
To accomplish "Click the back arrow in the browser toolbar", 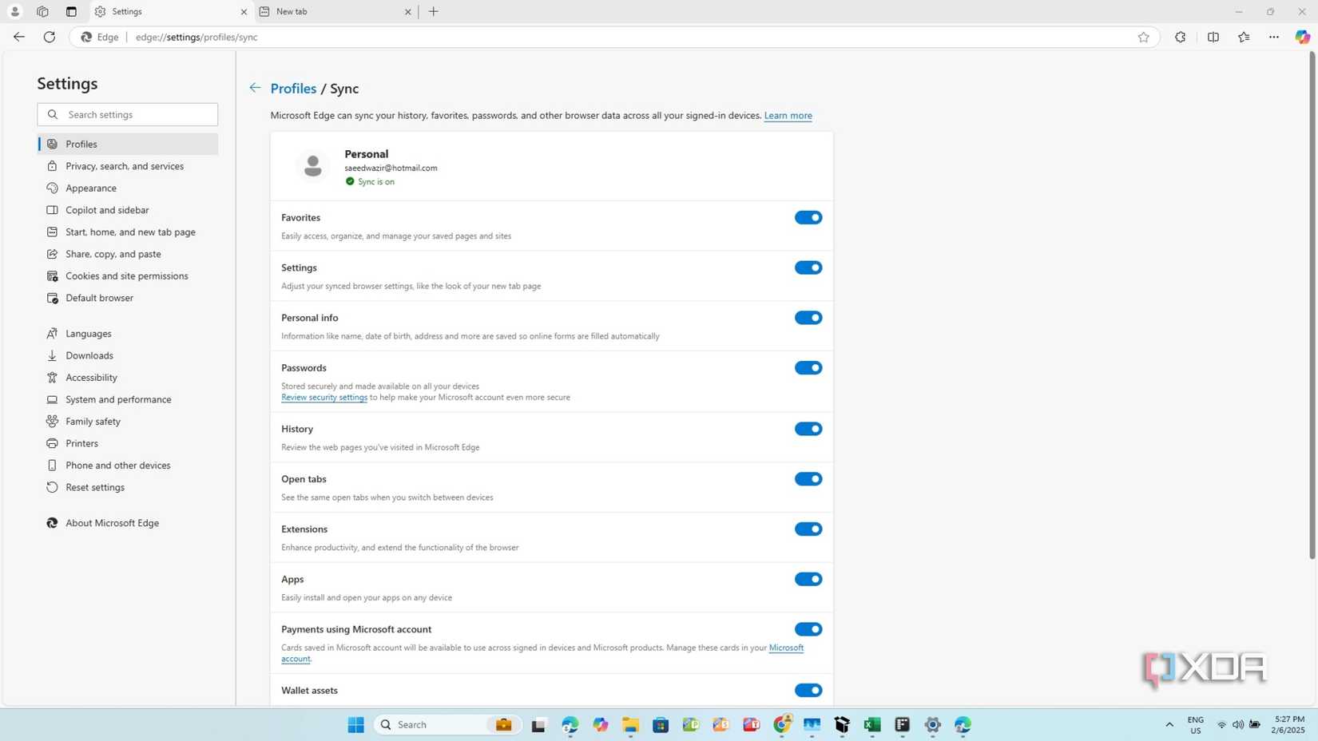I will (18, 37).
